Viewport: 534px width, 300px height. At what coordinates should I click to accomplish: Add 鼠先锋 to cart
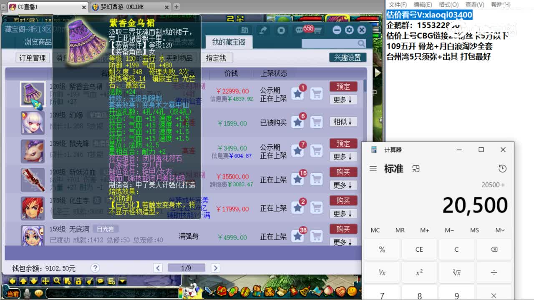click(x=317, y=151)
